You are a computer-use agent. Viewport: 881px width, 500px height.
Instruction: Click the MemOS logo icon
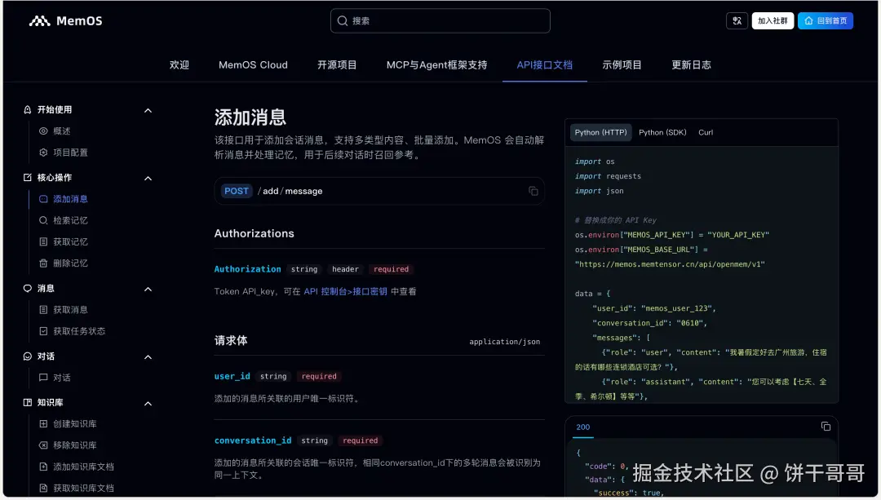click(39, 20)
